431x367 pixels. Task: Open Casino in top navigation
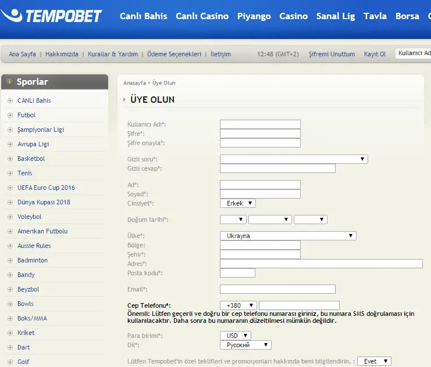(294, 16)
